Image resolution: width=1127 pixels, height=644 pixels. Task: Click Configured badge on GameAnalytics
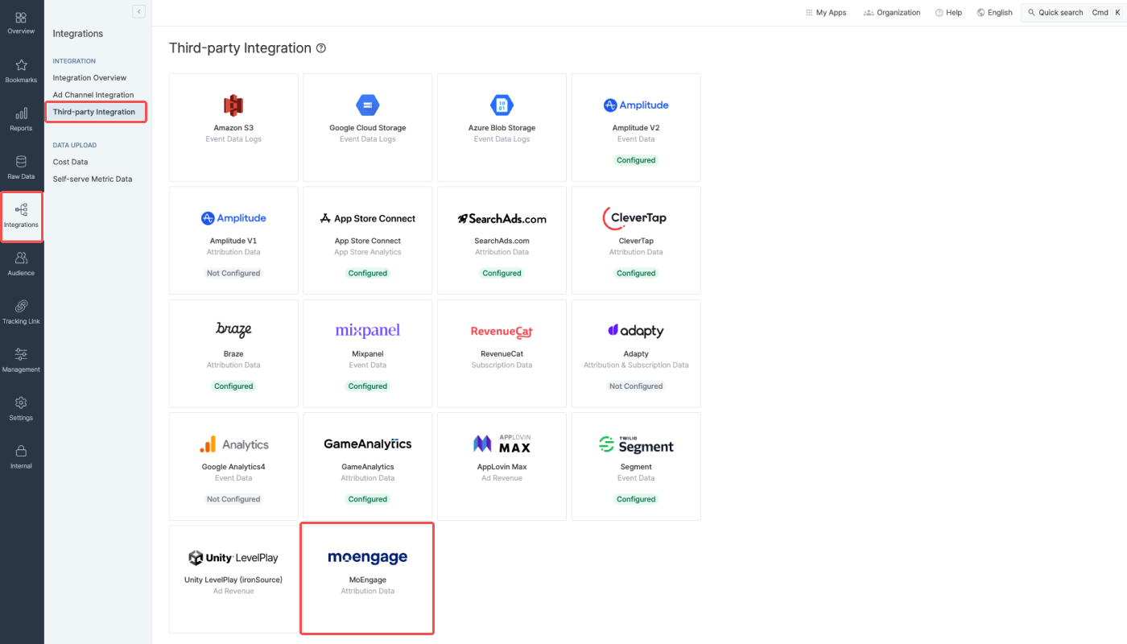coord(368,499)
